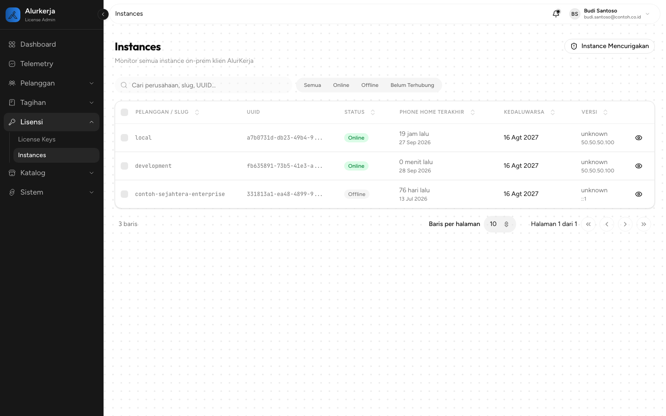This screenshot has width=666, height=416.
Task: Sort by Pelanggan / Slug column
Action: [x=167, y=112]
